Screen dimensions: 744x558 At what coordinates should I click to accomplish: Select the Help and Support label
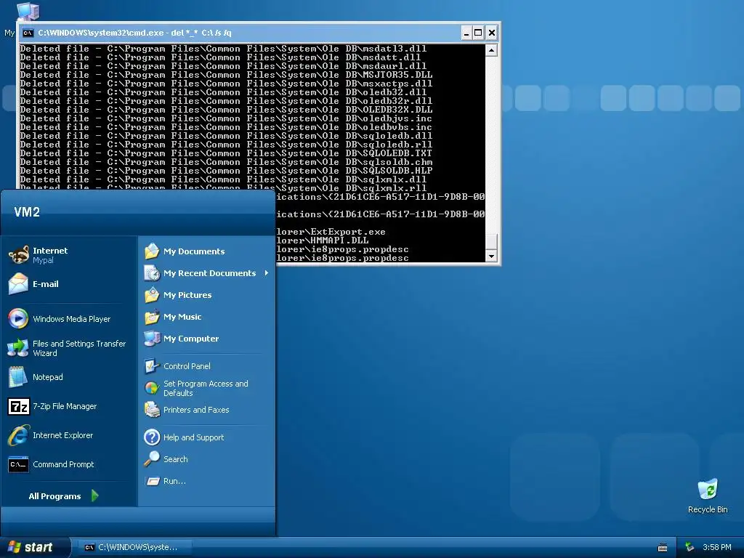point(193,437)
